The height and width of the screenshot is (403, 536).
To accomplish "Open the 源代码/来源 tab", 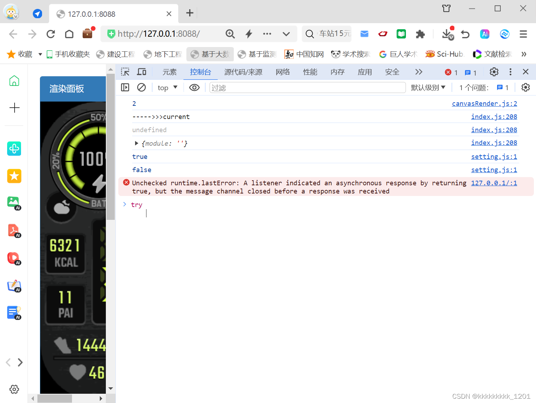I will coord(243,72).
